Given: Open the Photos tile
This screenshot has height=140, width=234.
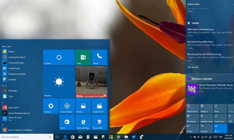Looking at the screenshot, I should point(83,106).
